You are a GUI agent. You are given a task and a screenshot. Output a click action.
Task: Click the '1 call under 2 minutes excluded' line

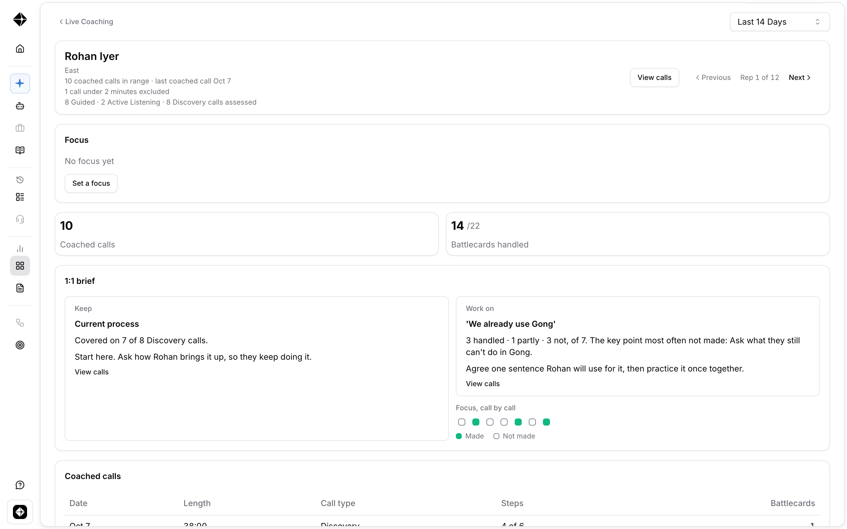click(x=117, y=92)
